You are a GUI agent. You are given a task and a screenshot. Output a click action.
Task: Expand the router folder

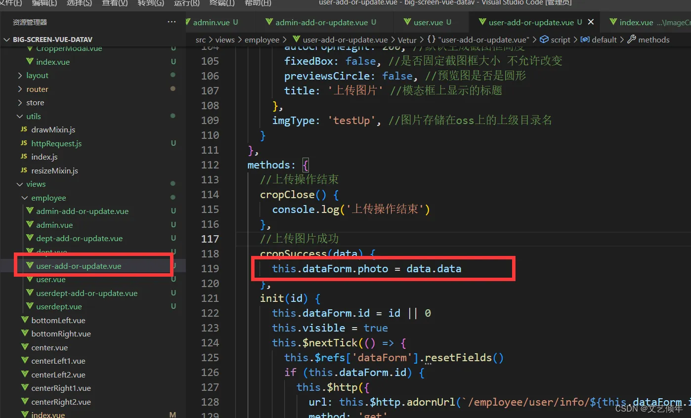(20, 89)
